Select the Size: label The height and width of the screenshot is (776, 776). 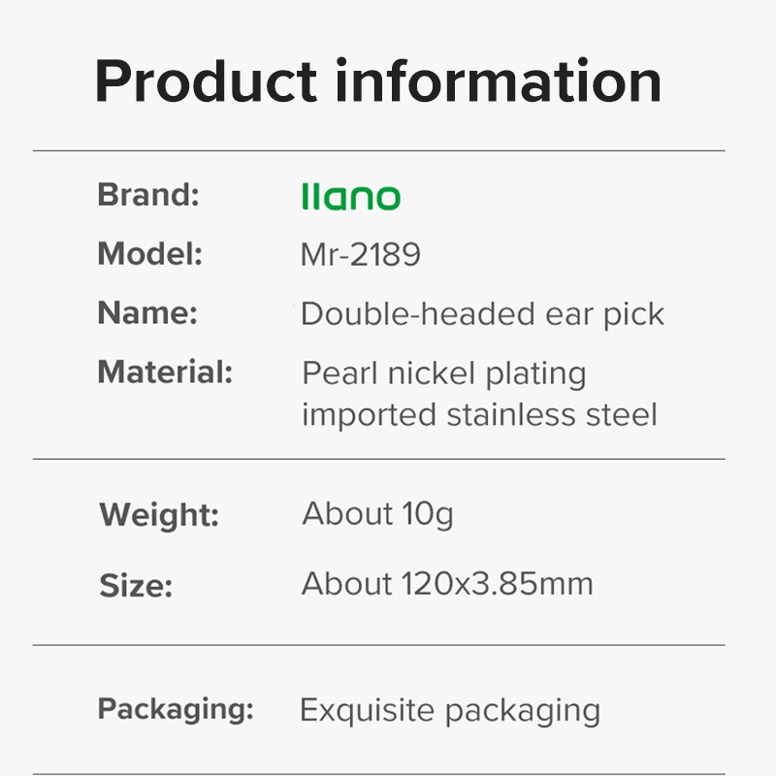point(136,586)
